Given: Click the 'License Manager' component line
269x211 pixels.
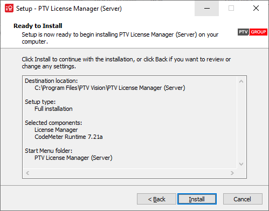Looking at the screenshot, I should pos(56,130).
